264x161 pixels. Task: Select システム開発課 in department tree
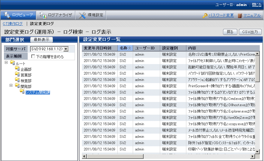(x=37, y=92)
